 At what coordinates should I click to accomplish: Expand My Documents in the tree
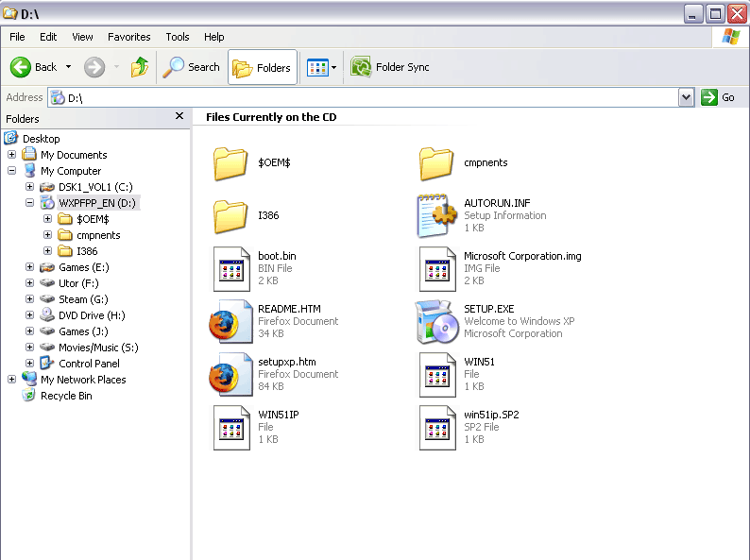pyautogui.click(x=12, y=155)
